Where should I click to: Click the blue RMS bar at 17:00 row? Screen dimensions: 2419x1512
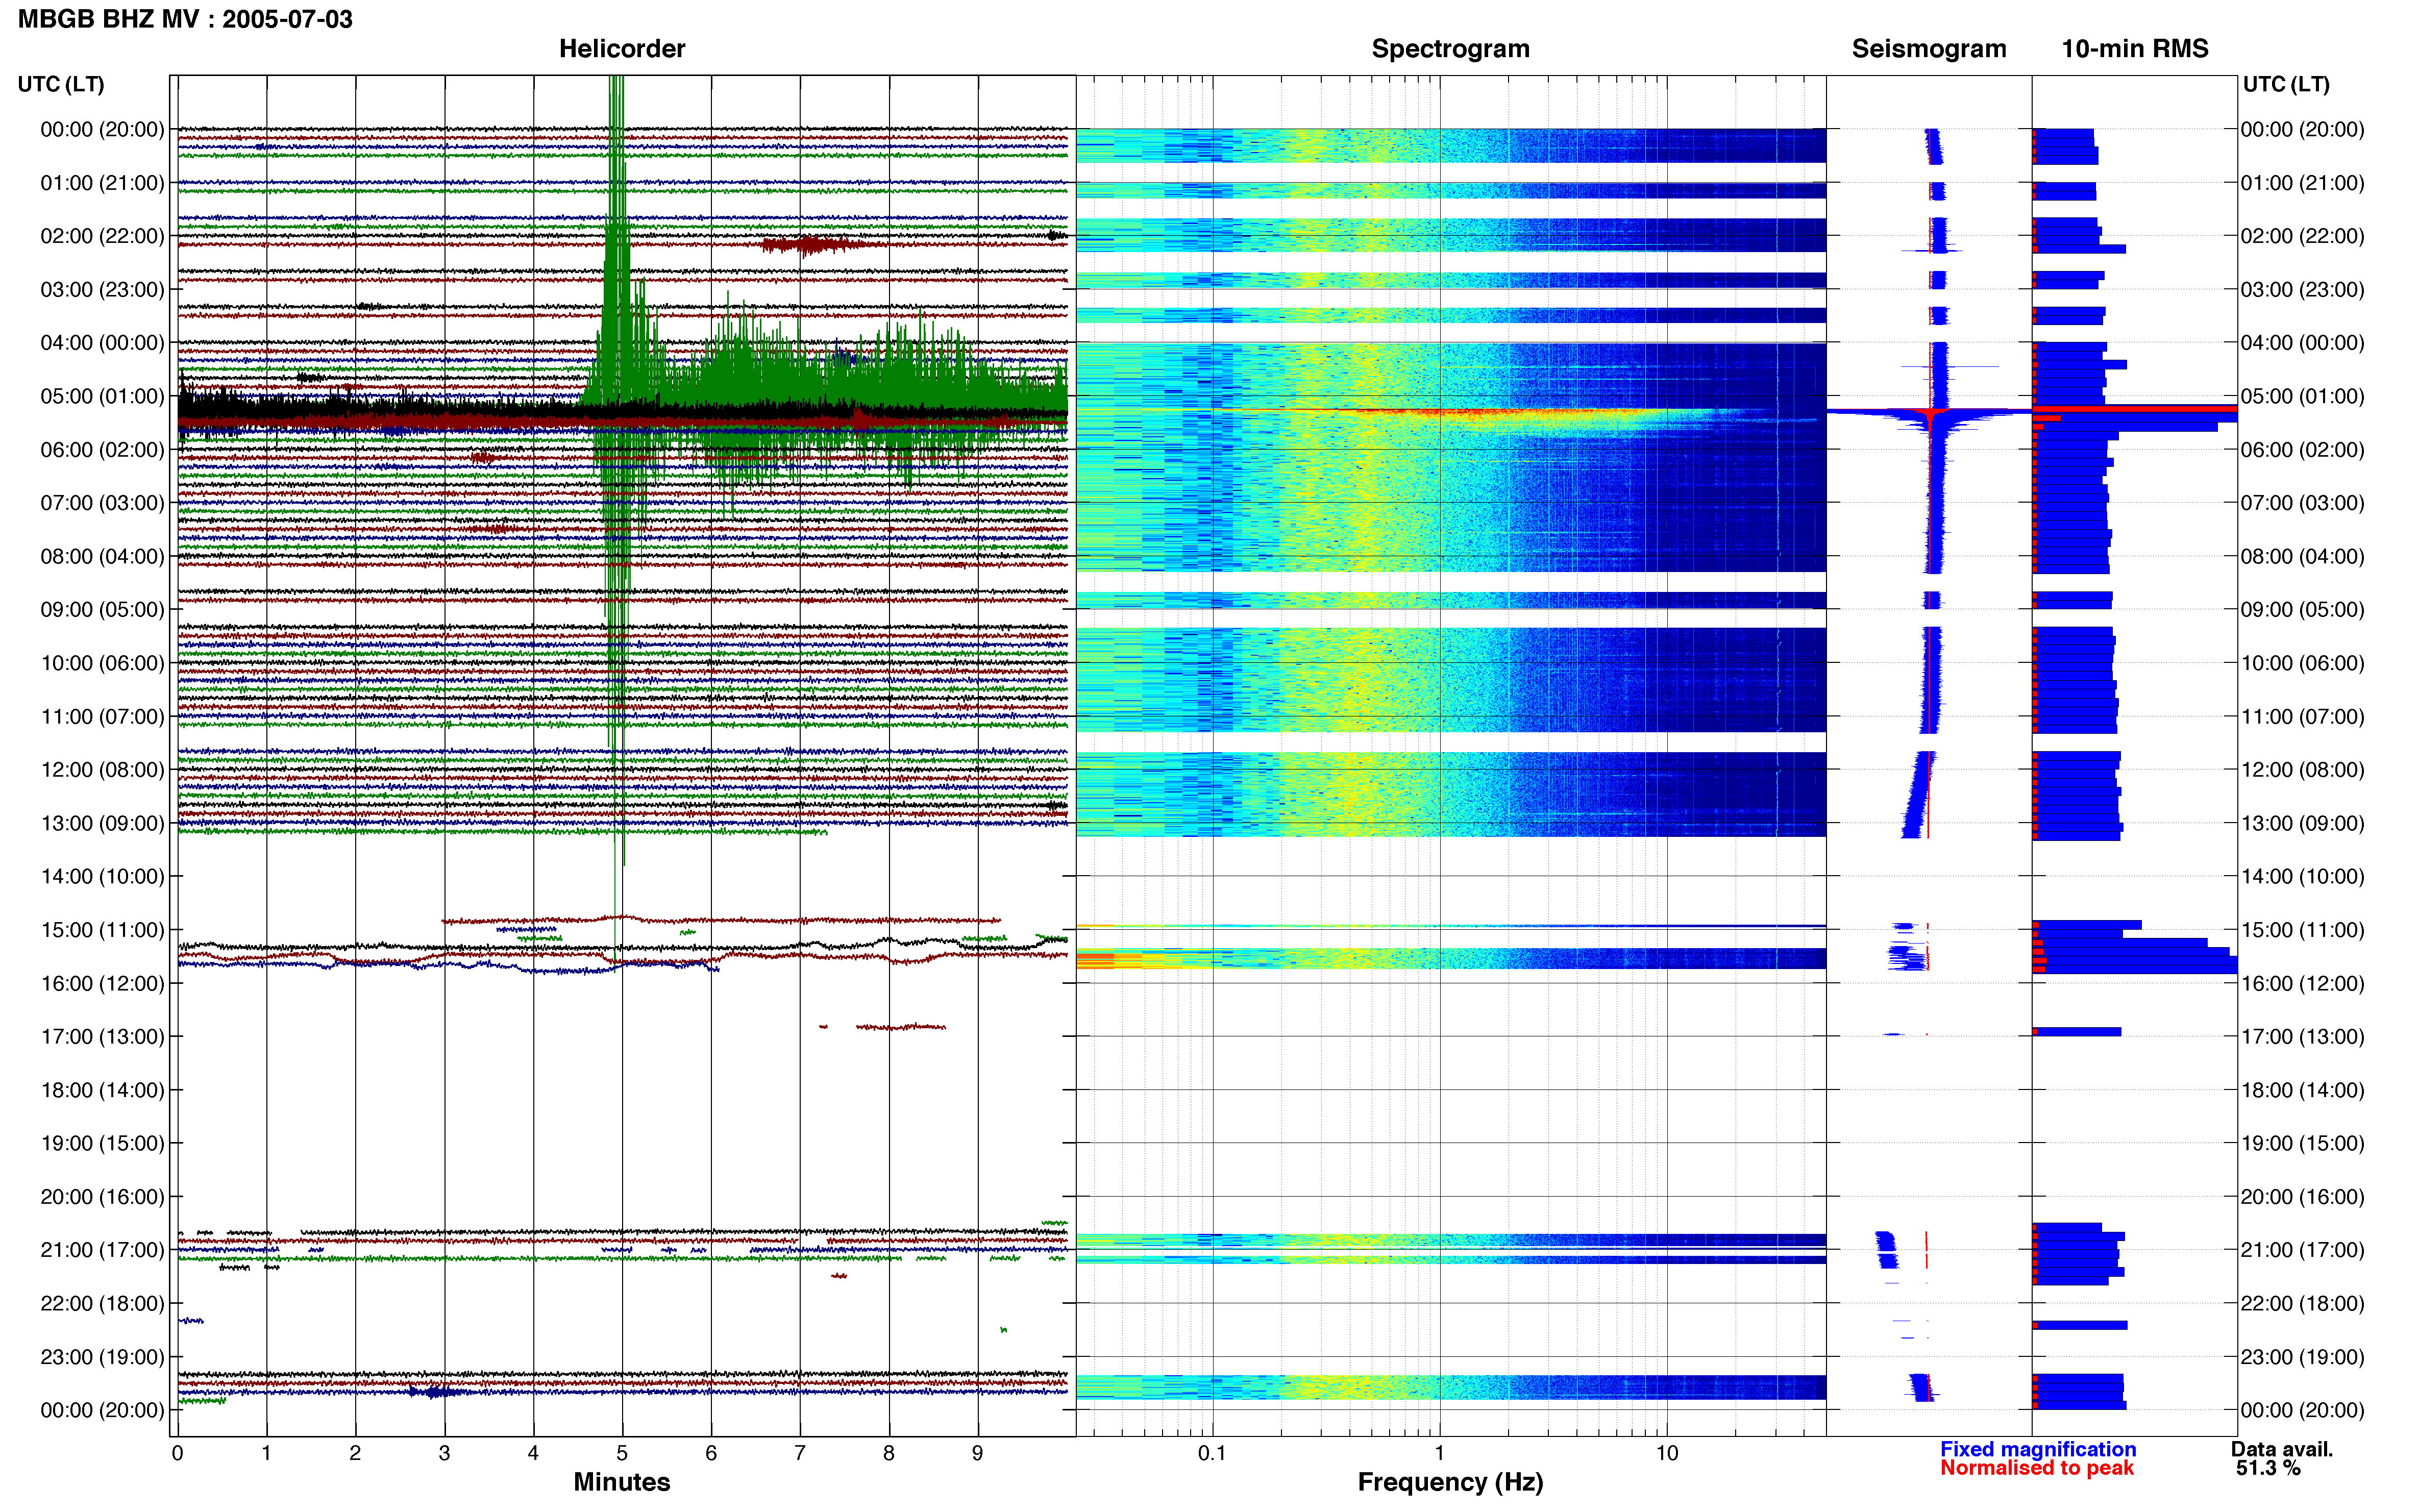pyautogui.click(x=2077, y=1032)
